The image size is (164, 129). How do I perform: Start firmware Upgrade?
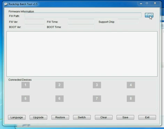pos(38,117)
